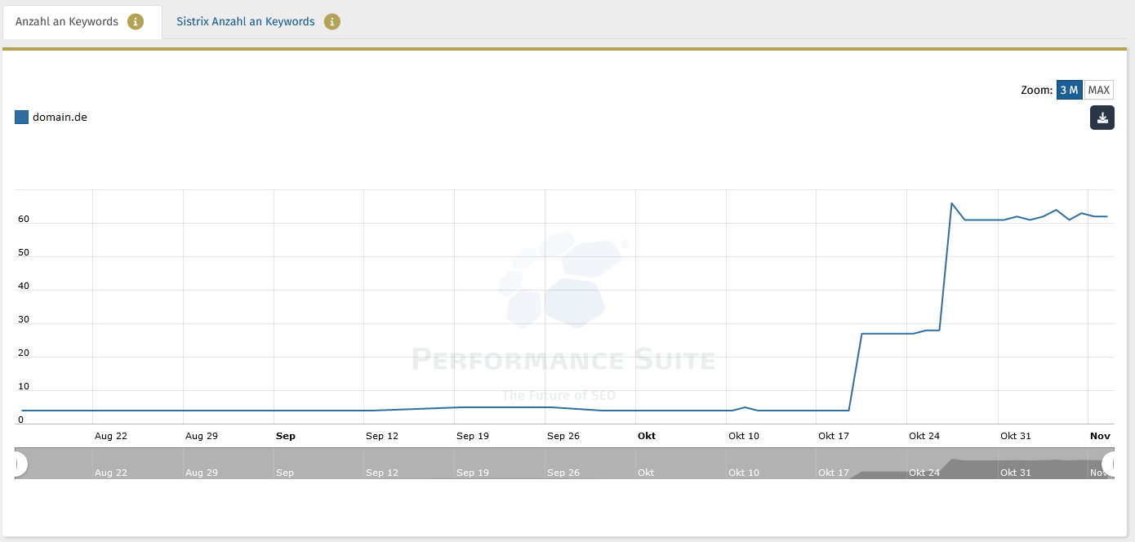Image resolution: width=1135 pixels, height=542 pixels.
Task: Click the Okt 10 x-axis label
Action: 744,436
